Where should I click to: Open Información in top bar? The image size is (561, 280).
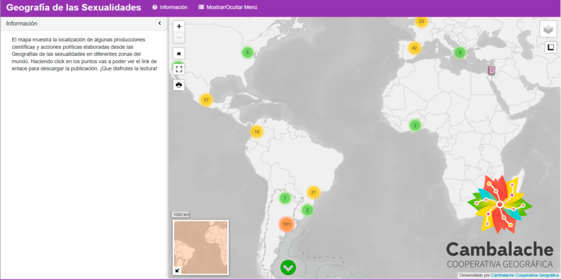point(170,7)
